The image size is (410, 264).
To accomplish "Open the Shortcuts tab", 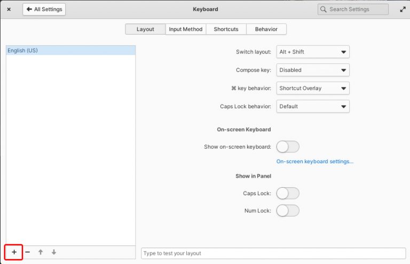I will click(226, 29).
